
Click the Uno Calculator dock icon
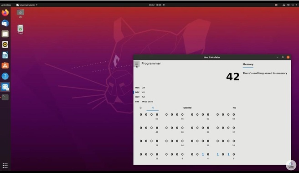click(x=5, y=87)
